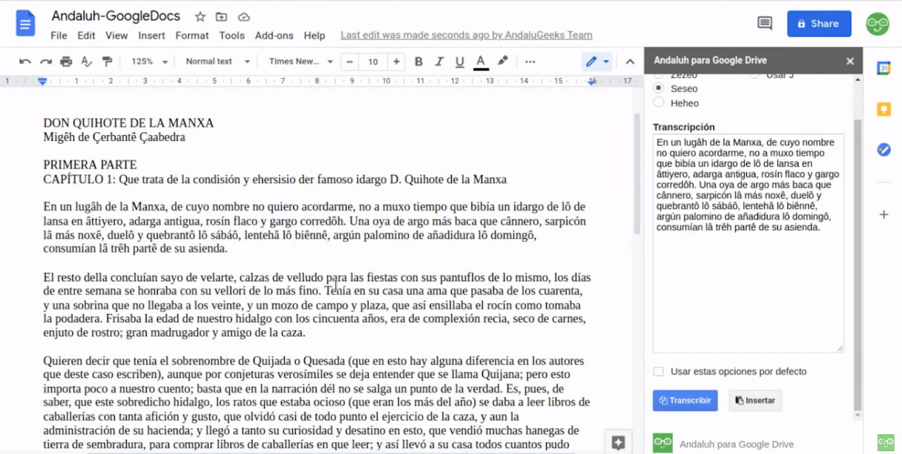Image resolution: width=902 pixels, height=454 pixels.
Task: Click the PRIMERA PARTE heading text
Action: (x=90, y=165)
